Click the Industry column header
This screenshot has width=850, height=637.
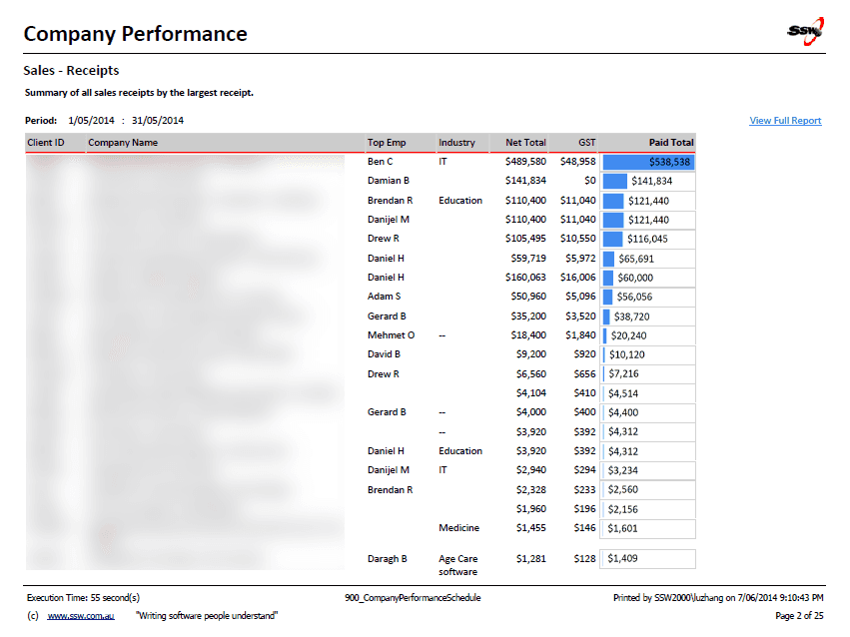coord(456,143)
